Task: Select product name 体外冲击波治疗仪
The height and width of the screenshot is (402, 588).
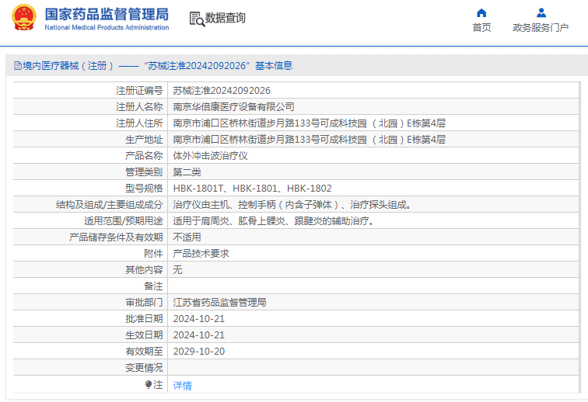Action: (x=210, y=156)
